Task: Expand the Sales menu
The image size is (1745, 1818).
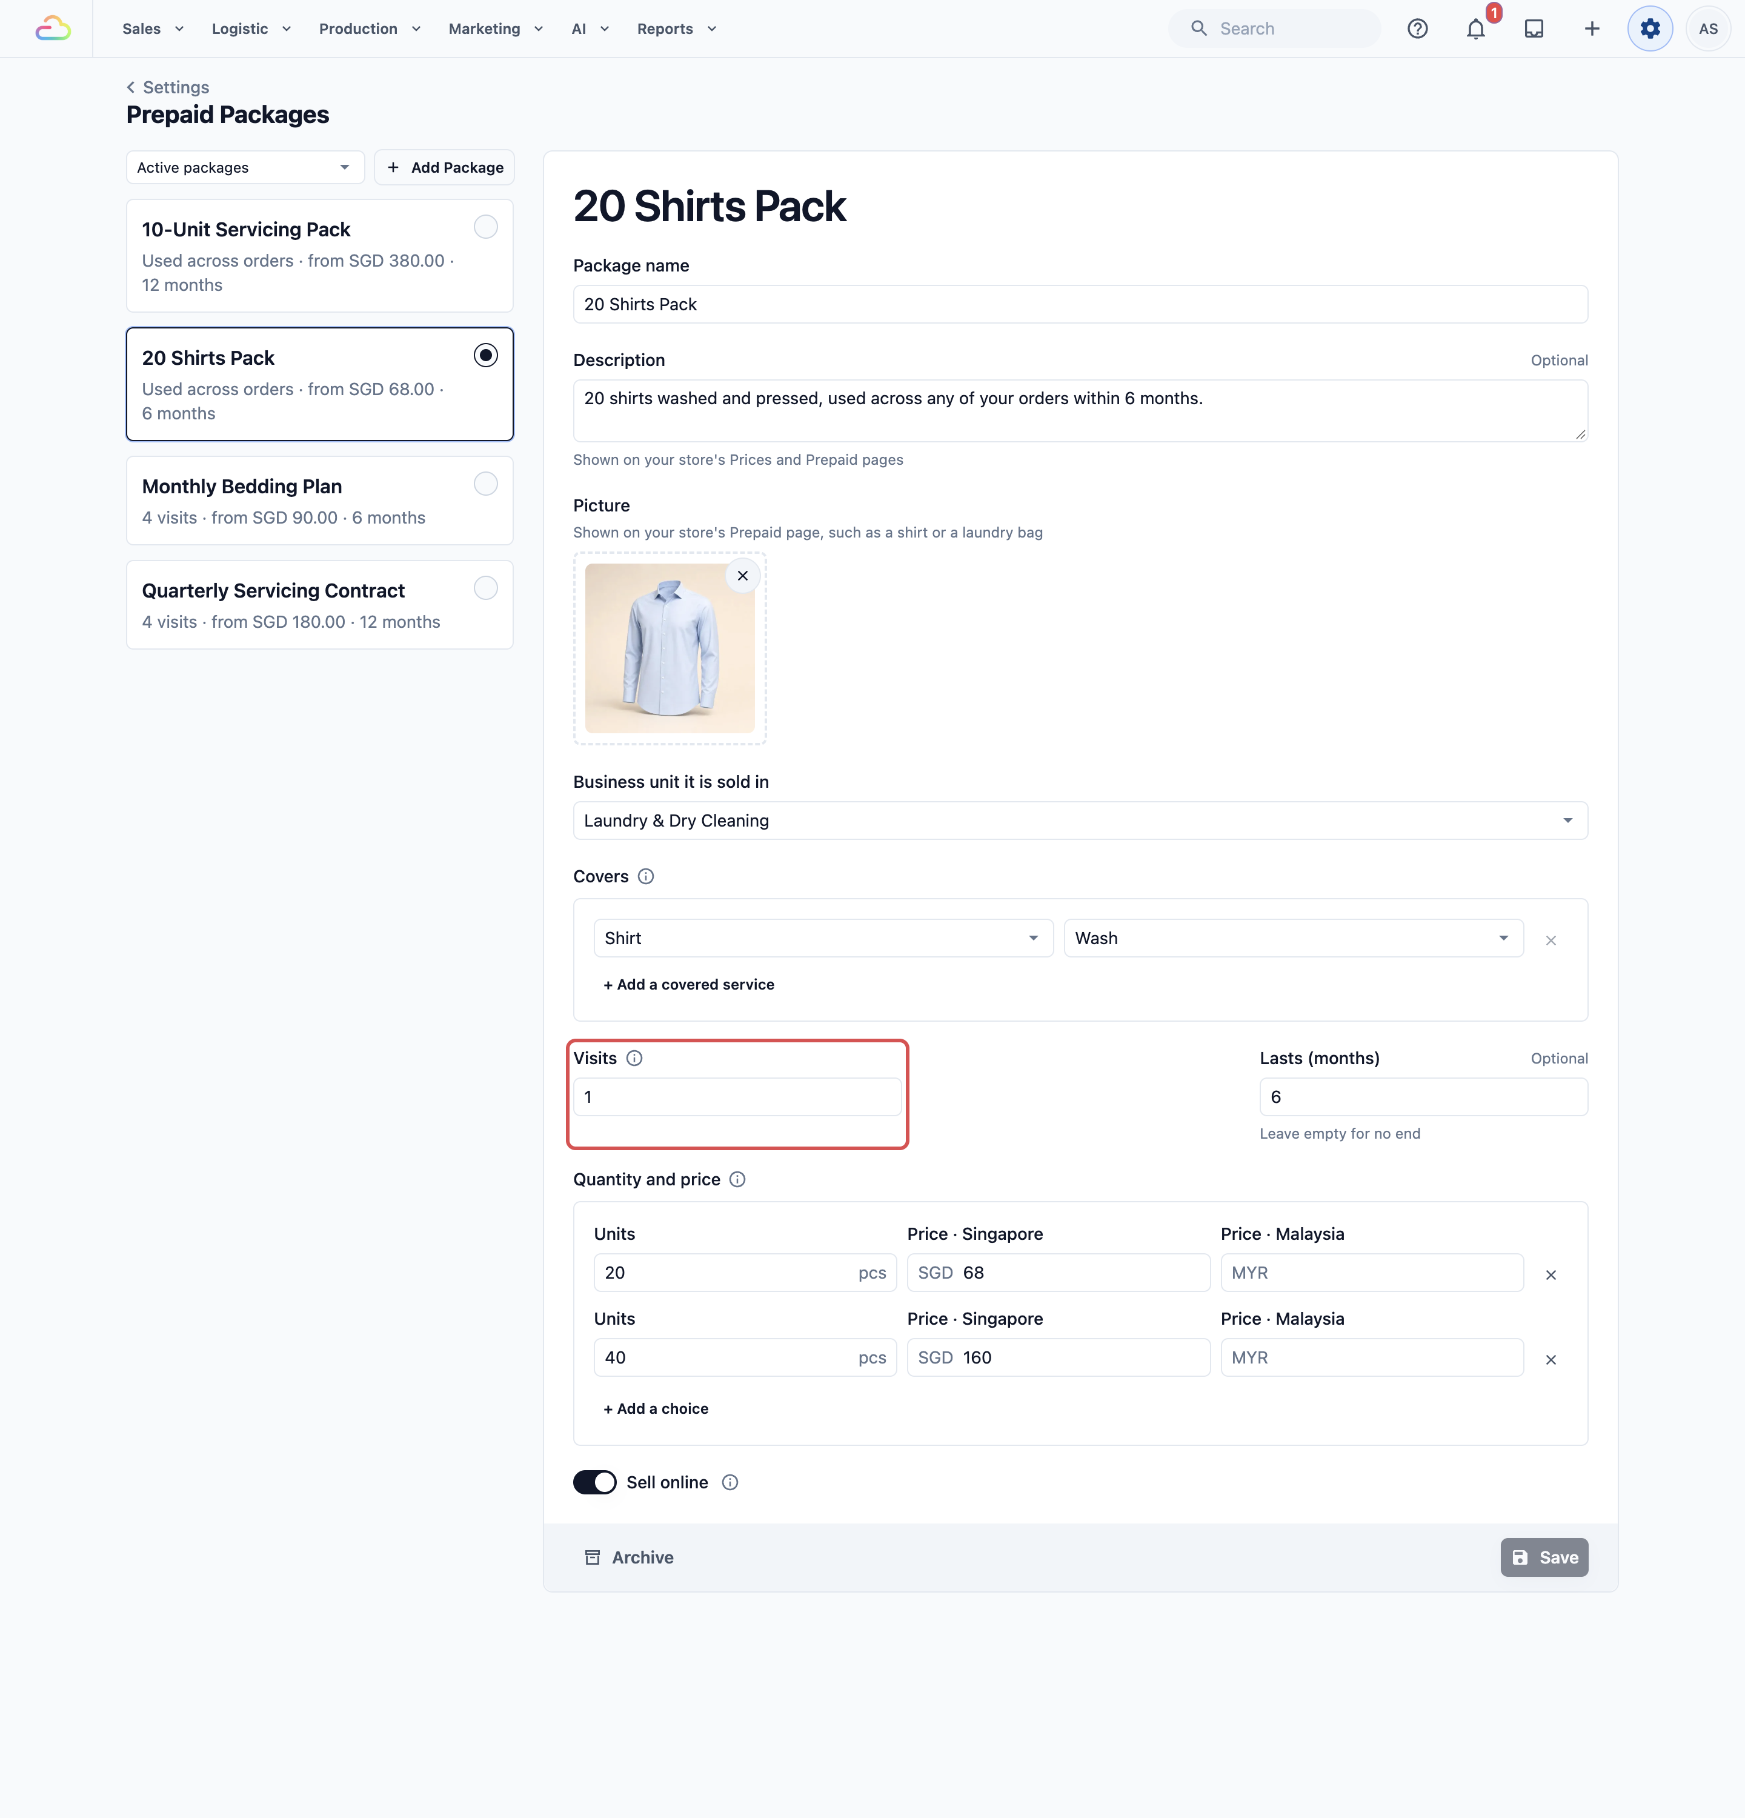Action: (153, 28)
